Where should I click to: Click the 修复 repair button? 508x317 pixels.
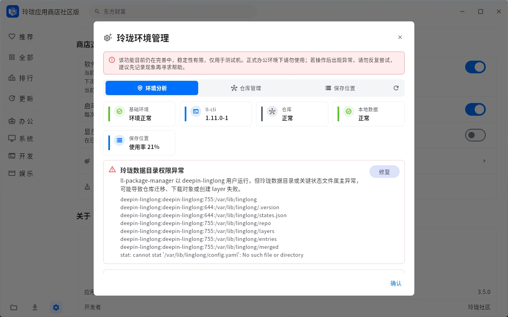pos(385,172)
